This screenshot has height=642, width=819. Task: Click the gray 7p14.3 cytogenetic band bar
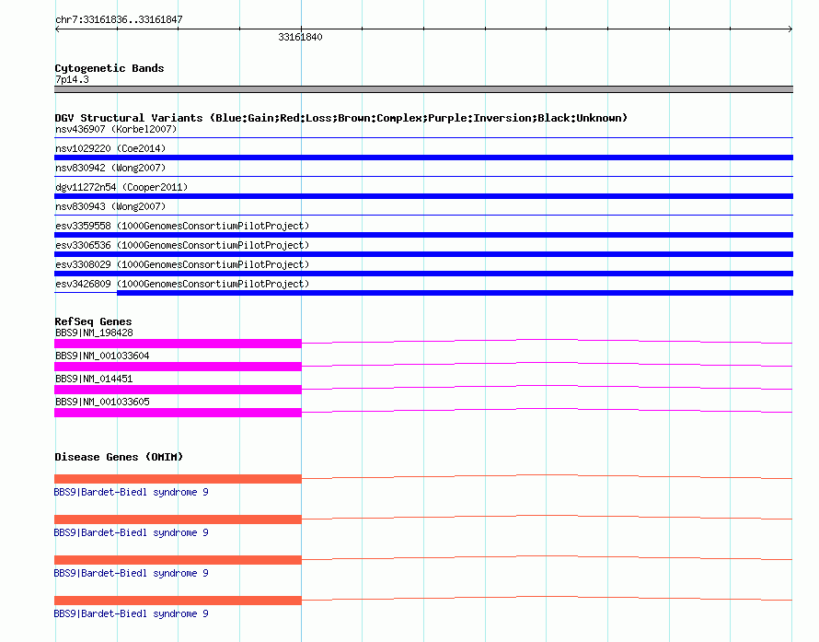click(x=423, y=89)
